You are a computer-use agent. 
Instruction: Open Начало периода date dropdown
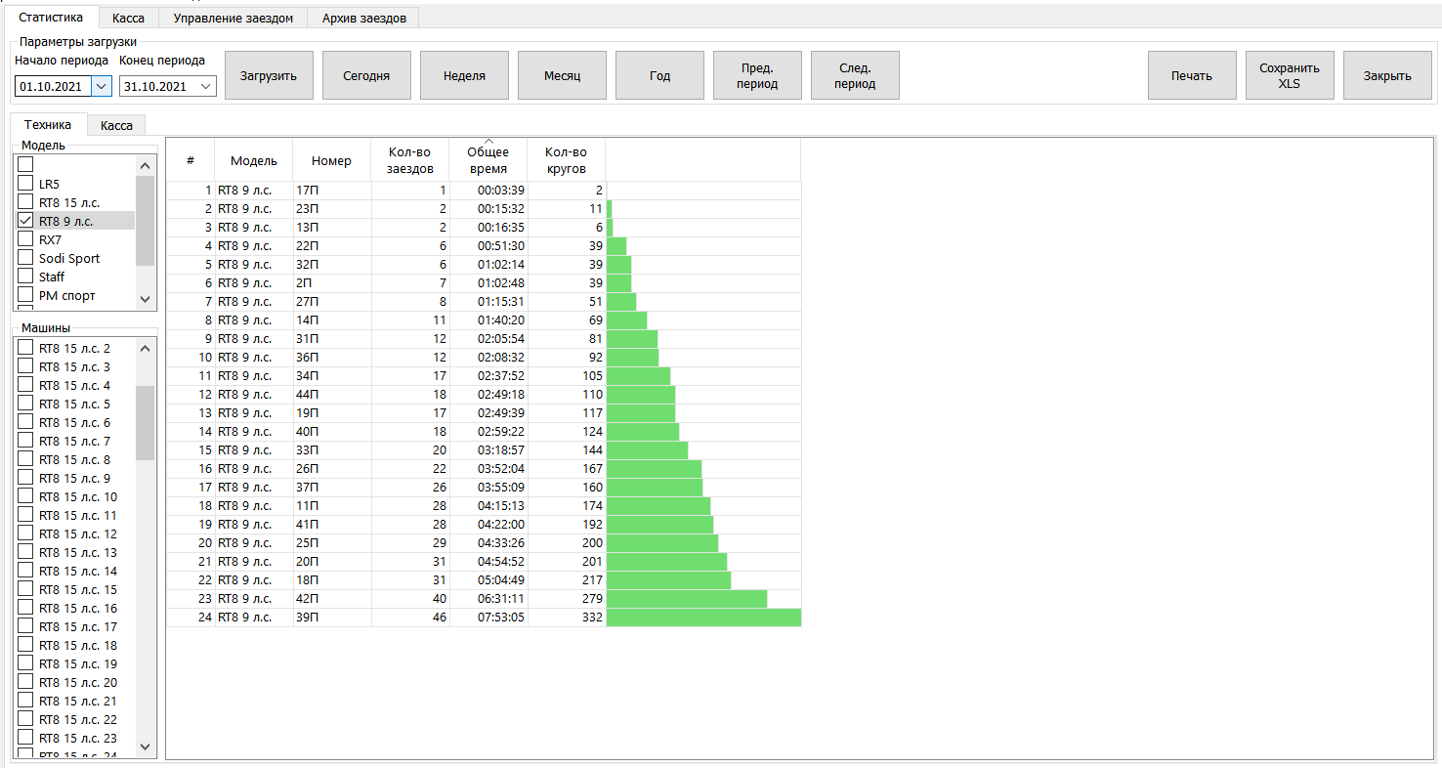point(102,86)
